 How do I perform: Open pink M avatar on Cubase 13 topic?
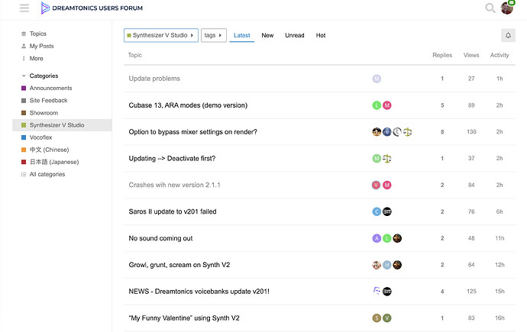[386, 105]
